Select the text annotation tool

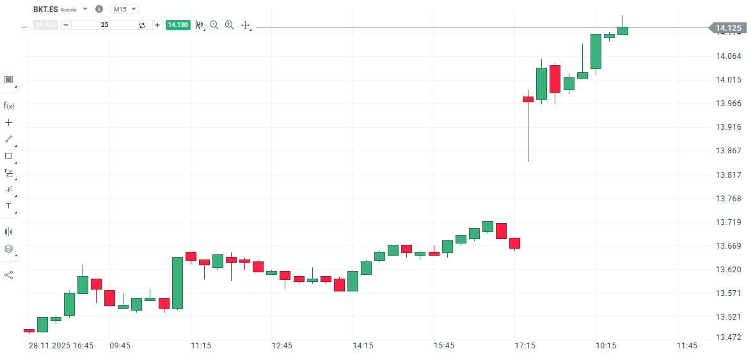[9, 206]
